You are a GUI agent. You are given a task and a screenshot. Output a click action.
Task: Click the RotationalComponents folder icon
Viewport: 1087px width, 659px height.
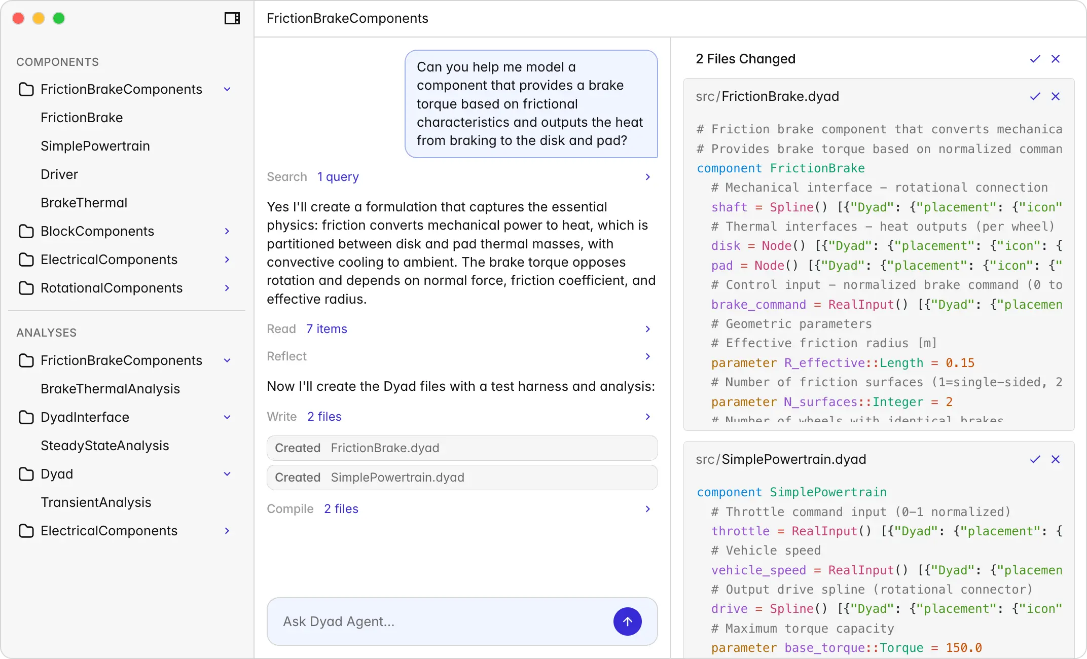point(26,288)
